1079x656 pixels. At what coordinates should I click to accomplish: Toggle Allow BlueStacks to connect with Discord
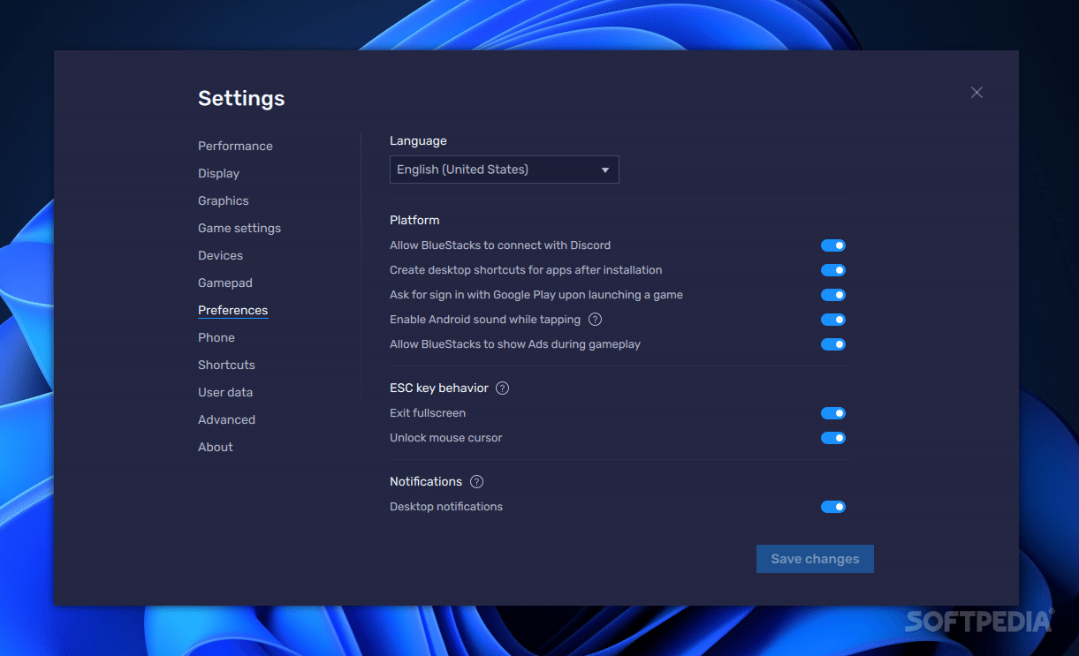tap(833, 245)
